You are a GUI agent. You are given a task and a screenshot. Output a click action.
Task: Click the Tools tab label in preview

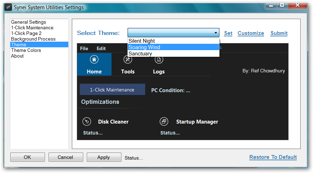(128, 72)
